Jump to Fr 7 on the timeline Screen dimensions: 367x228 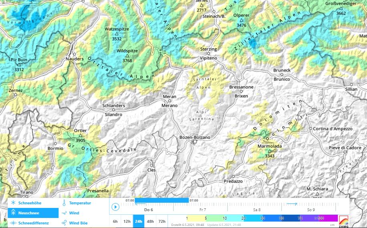202,210
